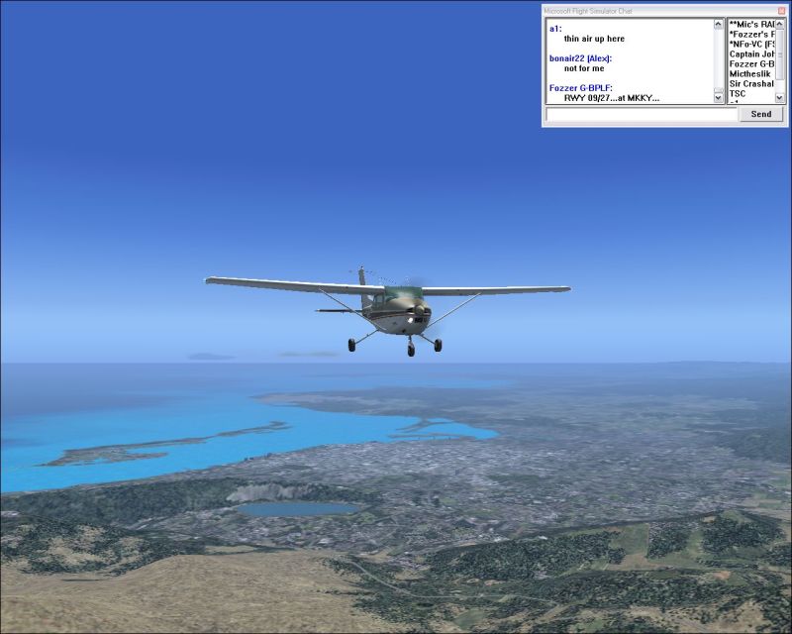
Task: Close the Microsoft Flight Simulator Chat window
Action: tap(782, 11)
